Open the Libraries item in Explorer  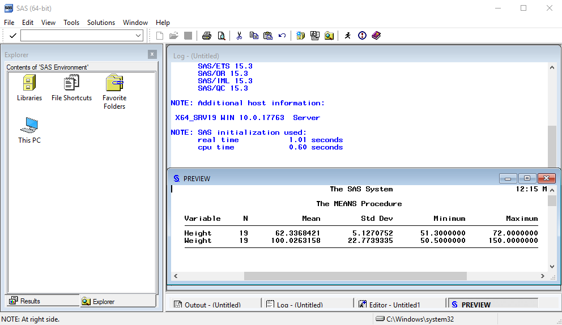pos(29,88)
